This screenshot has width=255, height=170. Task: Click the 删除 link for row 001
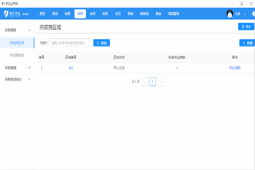pos(238,68)
